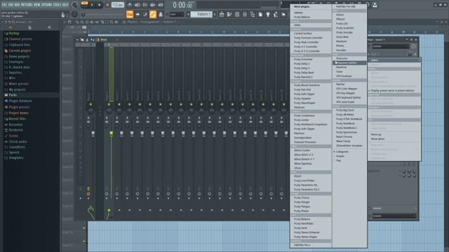449x252 pixels.
Task: Toggle Display preset name in preset selector
Action: [x=393, y=90]
